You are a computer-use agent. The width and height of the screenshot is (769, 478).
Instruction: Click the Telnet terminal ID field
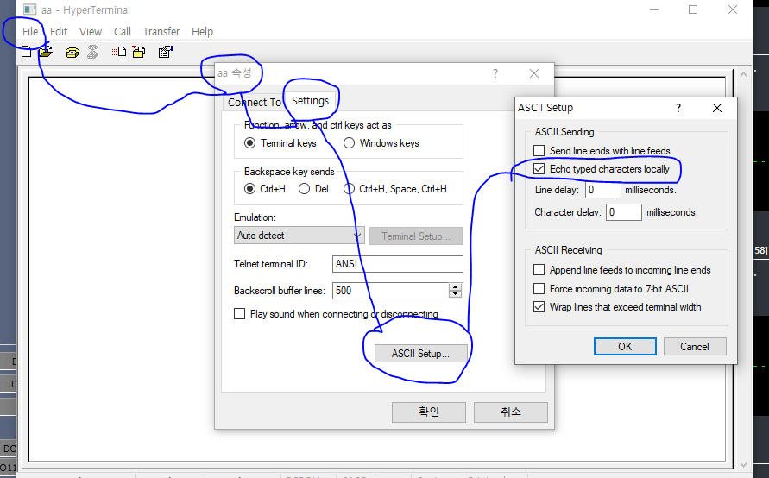pyautogui.click(x=397, y=264)
